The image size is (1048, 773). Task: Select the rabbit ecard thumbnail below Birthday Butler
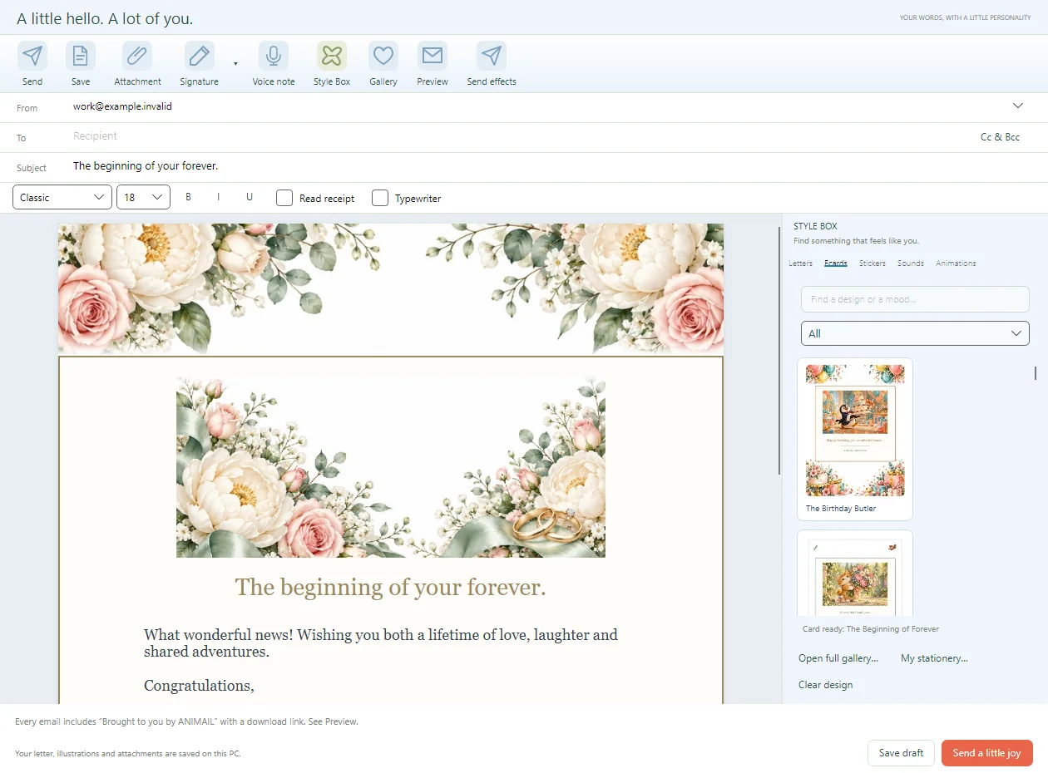coord(855,574)
